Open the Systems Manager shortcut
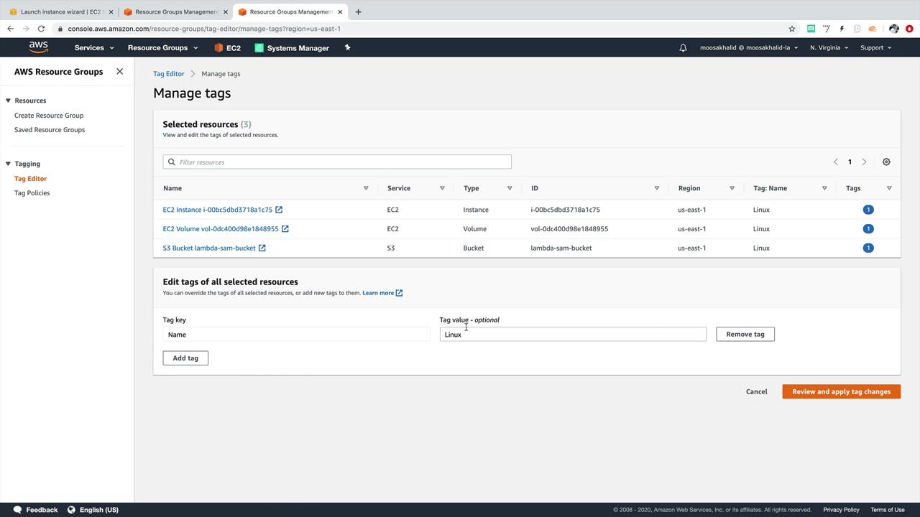 [x=292, y=48]
